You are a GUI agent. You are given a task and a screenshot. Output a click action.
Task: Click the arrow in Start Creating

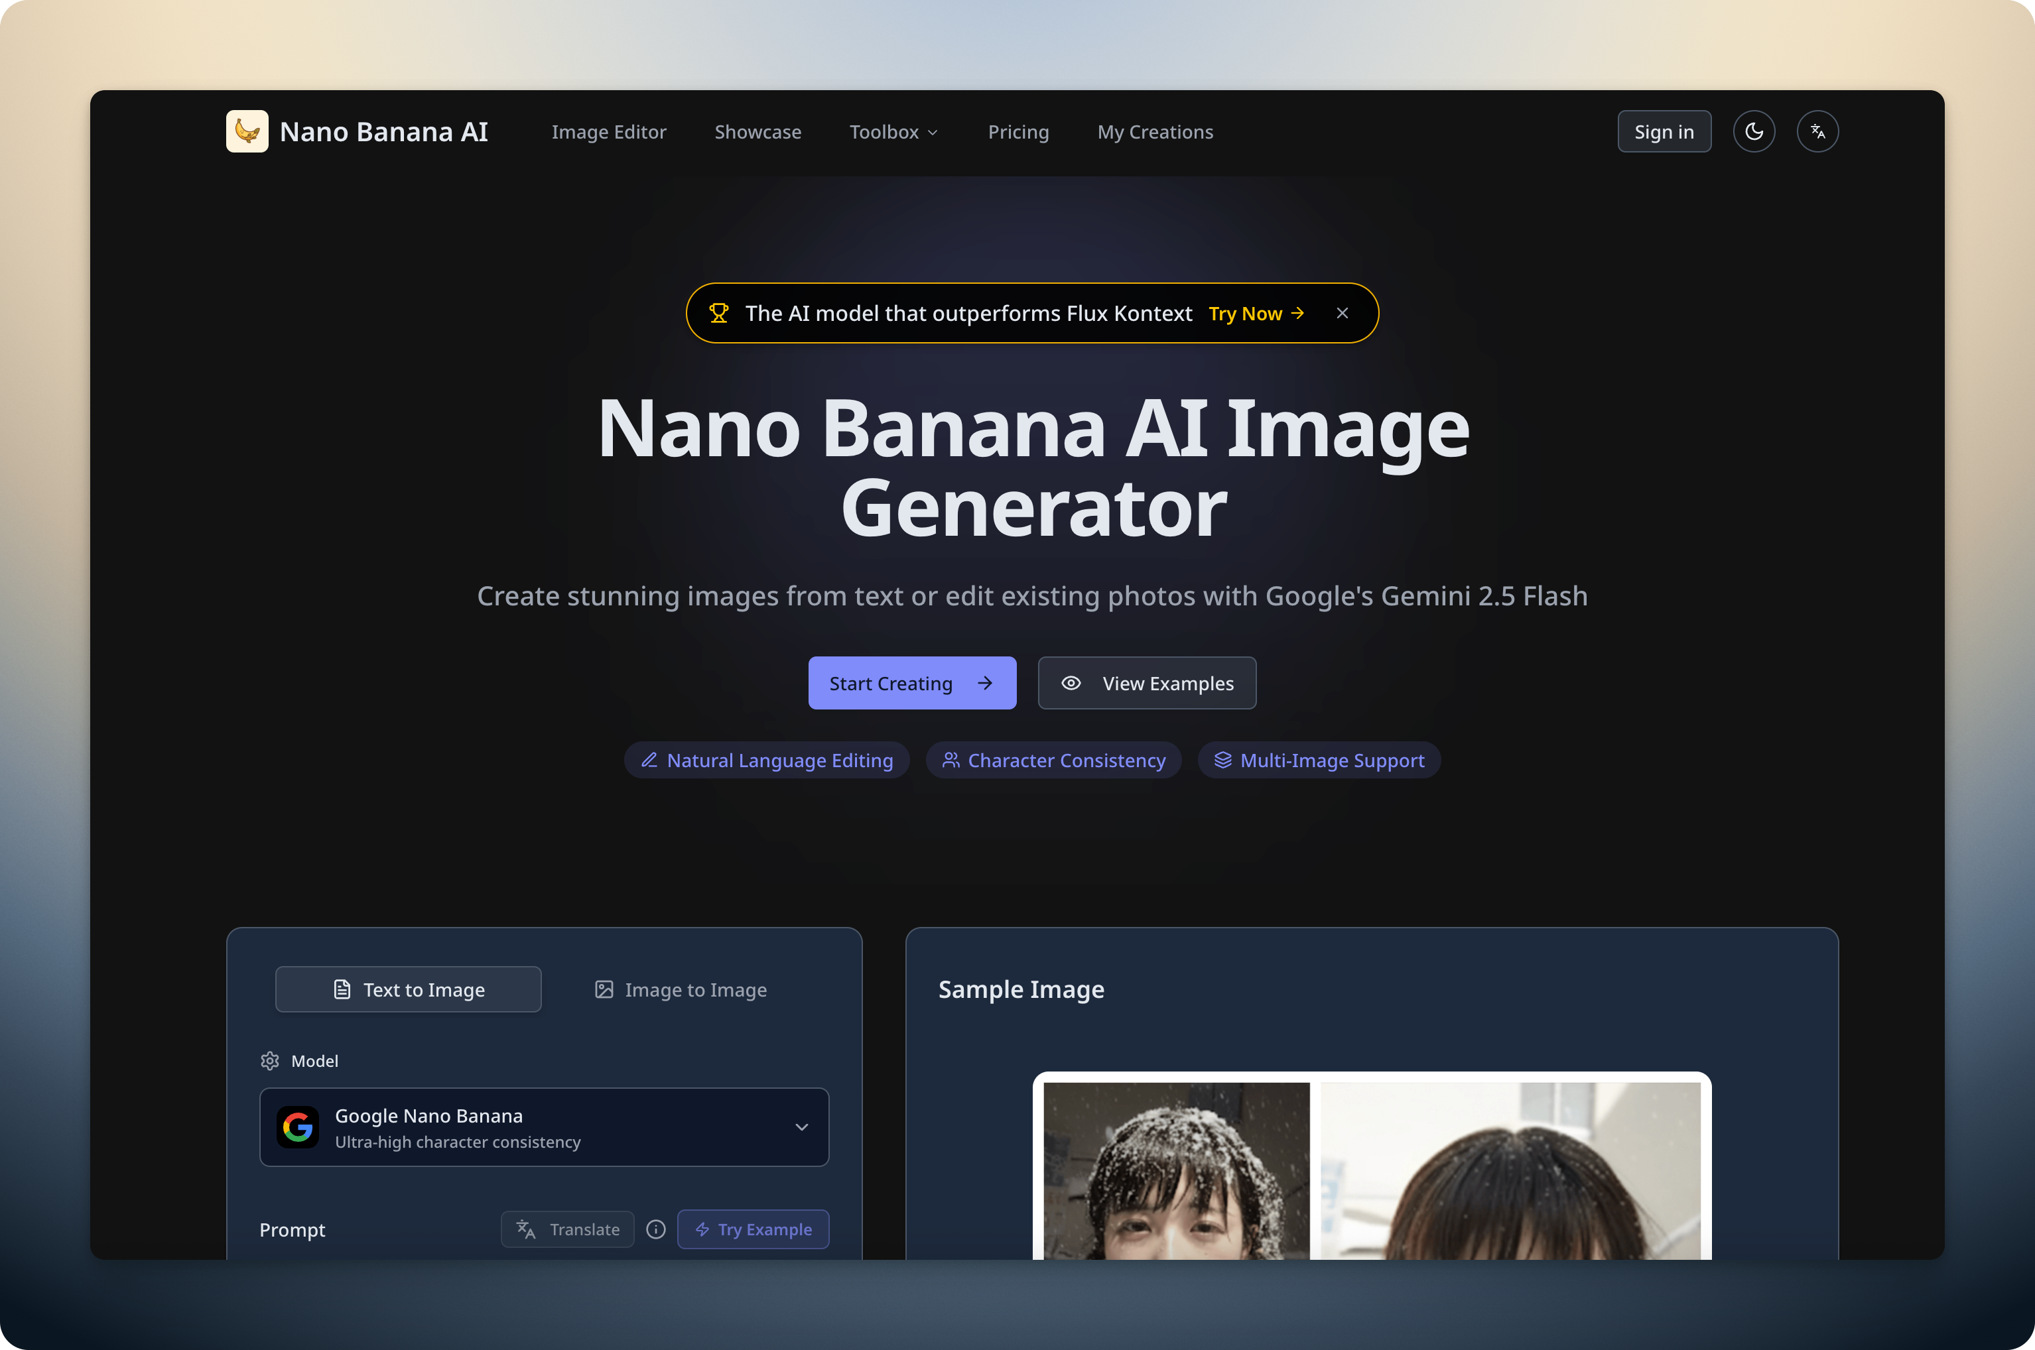985,683
